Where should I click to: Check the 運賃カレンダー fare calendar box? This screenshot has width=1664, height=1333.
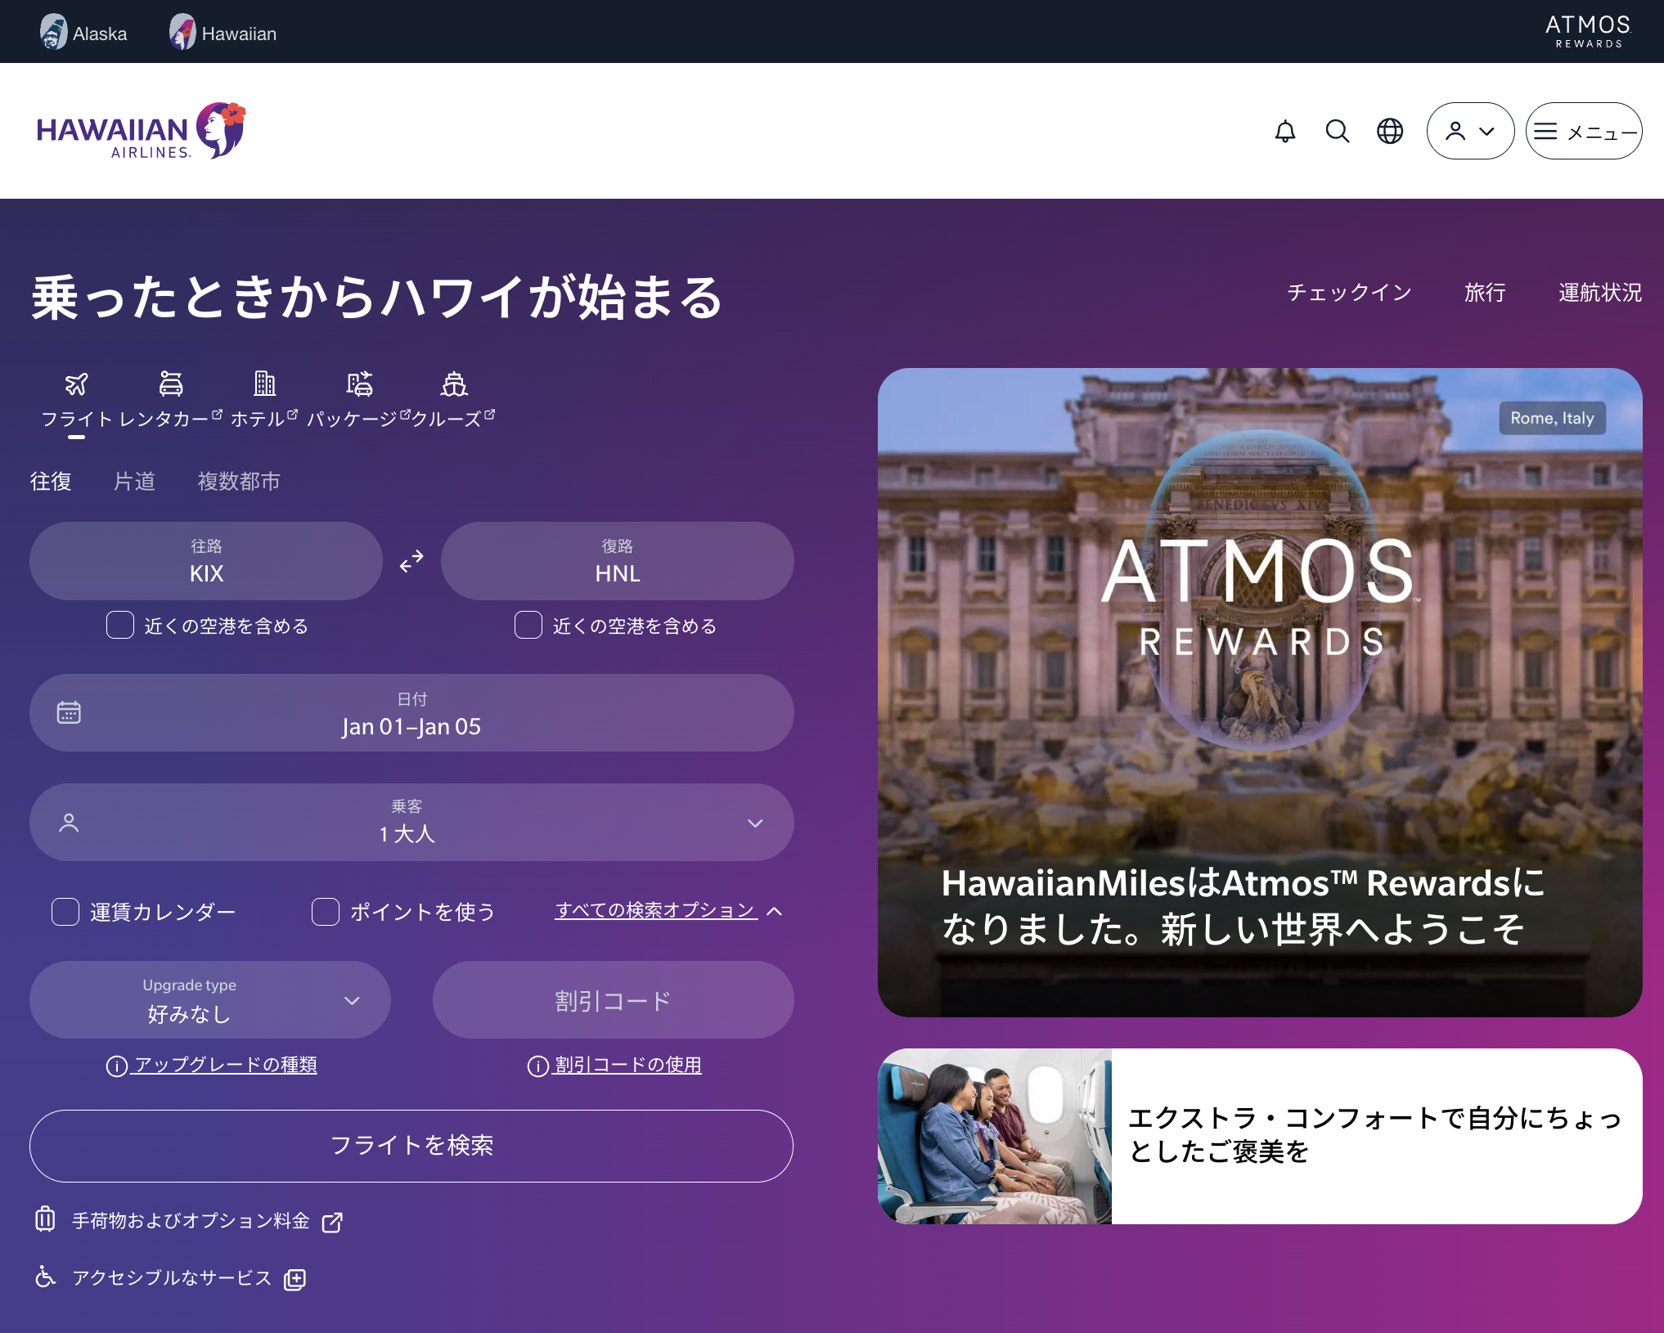pos(65,911)
